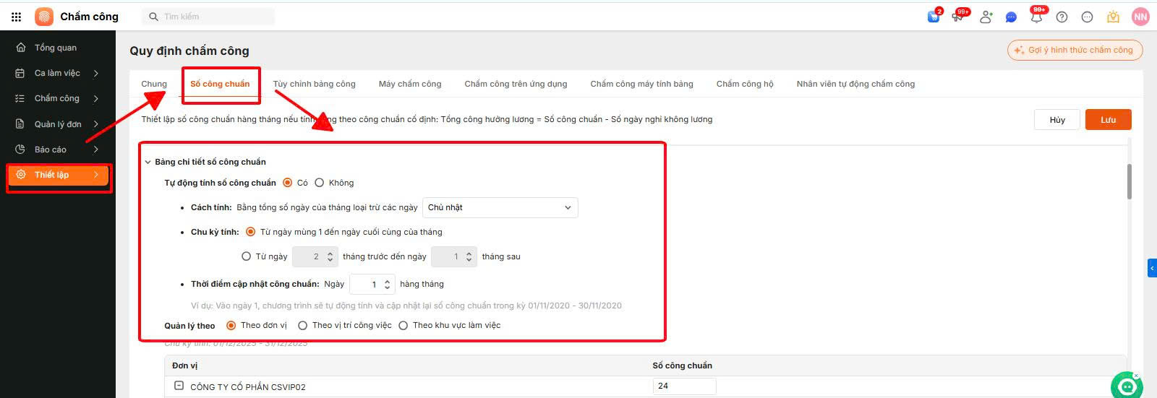Click the help question mark icon
Screen dimensions: 1157x398
(1062, 17)
